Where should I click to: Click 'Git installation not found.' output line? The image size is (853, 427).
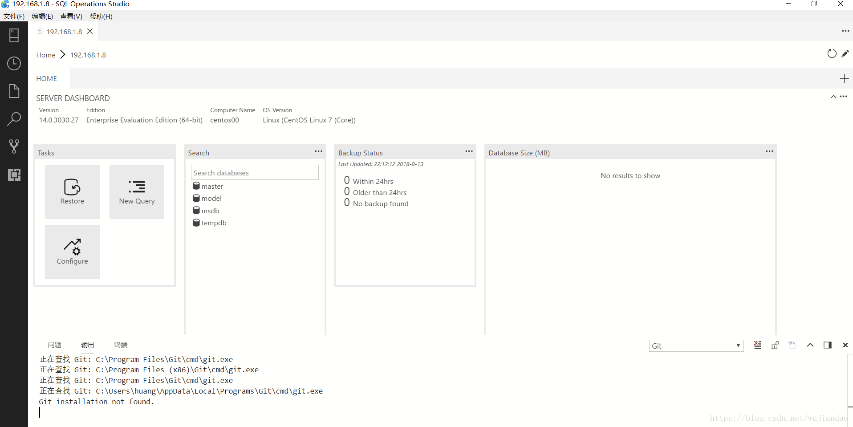coord(96,402)
